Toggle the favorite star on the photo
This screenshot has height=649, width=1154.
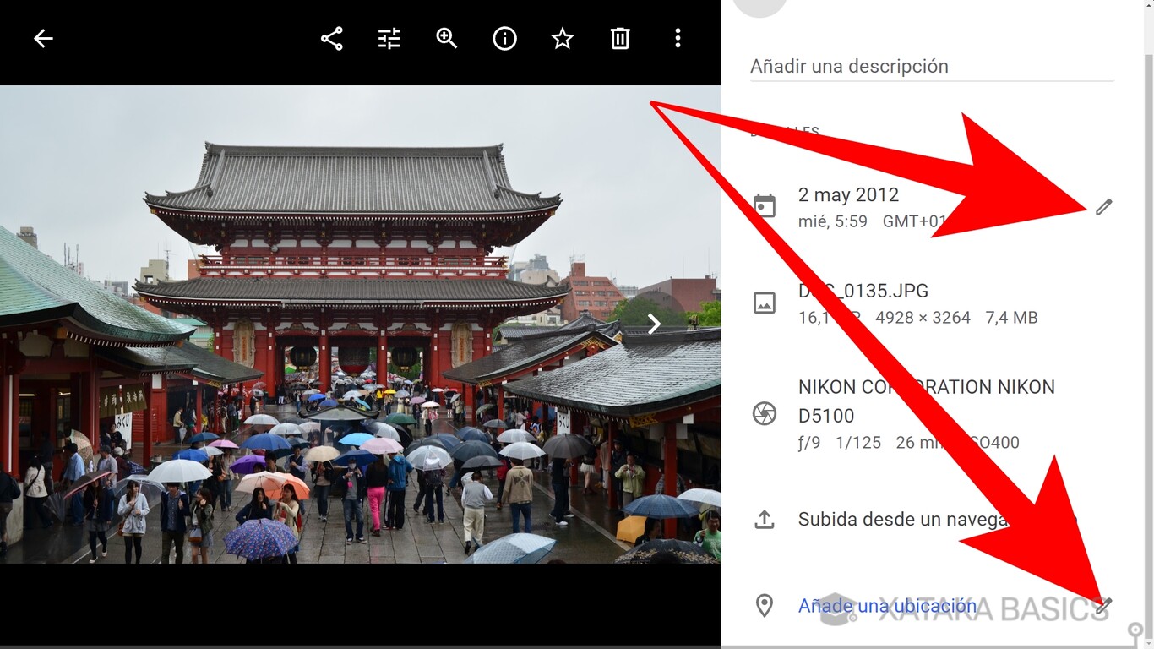[x=562, y=38]
